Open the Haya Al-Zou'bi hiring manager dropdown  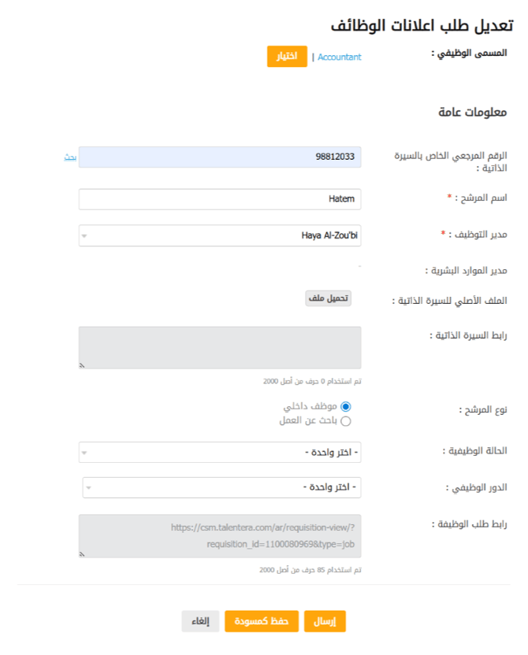[x=220, y=235]
